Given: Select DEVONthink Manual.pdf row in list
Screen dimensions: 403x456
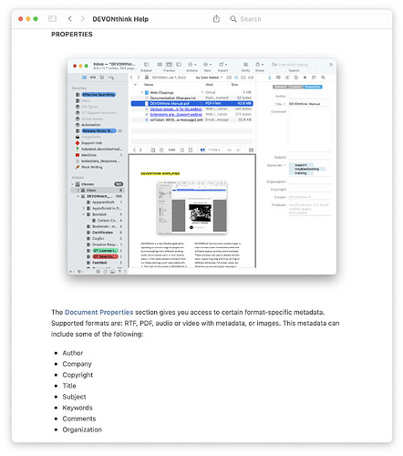Looking at the screenshot, I should click(x=191, y=103).
